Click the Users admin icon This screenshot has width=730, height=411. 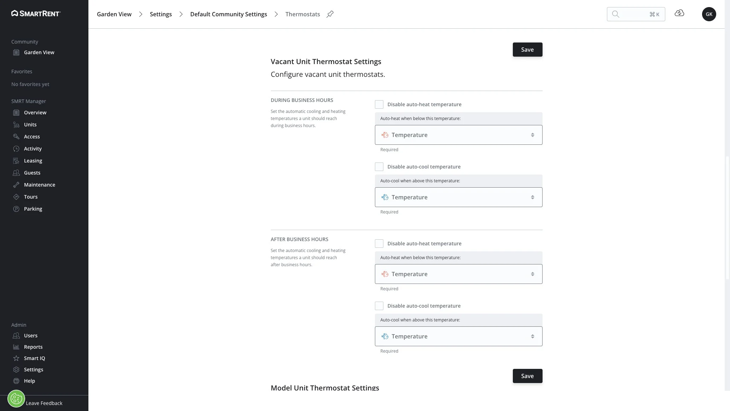[x=16, y=336]
